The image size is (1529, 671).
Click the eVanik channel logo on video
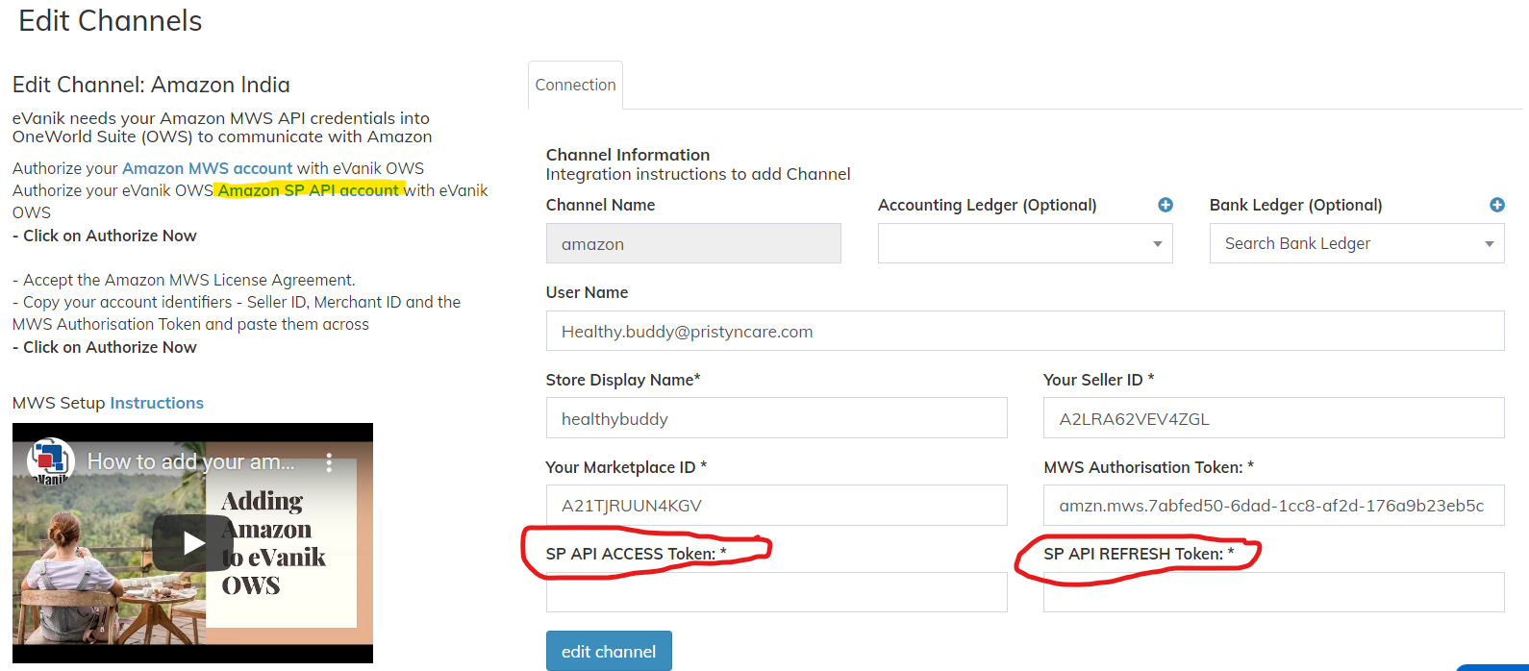point(51,460)
